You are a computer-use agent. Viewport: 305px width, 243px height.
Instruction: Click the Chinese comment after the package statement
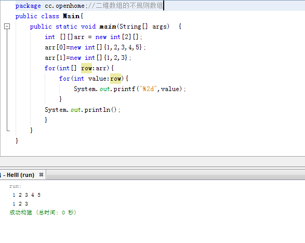pos(125,6)
